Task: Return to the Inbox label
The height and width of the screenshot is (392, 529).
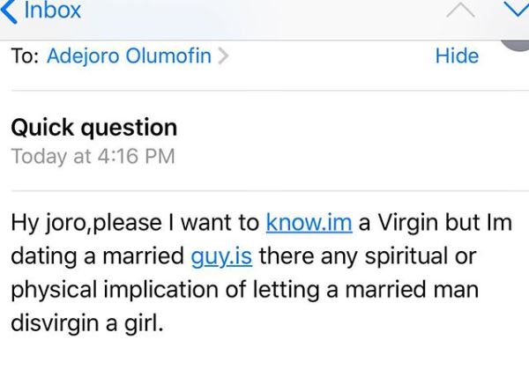Action: pos(52,11)
